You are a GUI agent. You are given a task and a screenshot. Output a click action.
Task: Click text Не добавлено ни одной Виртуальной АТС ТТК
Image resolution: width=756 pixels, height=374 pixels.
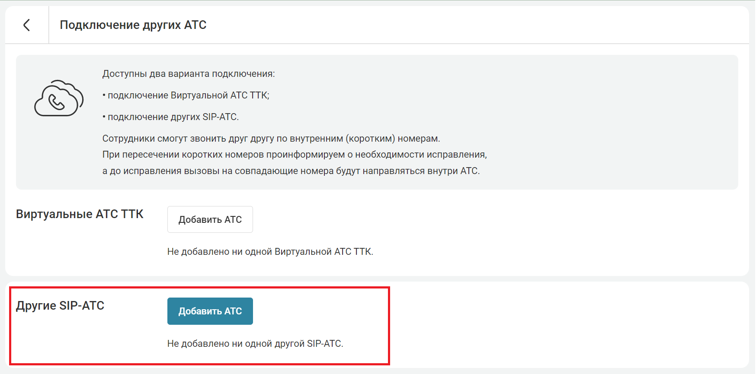click(x=270, y=252)
